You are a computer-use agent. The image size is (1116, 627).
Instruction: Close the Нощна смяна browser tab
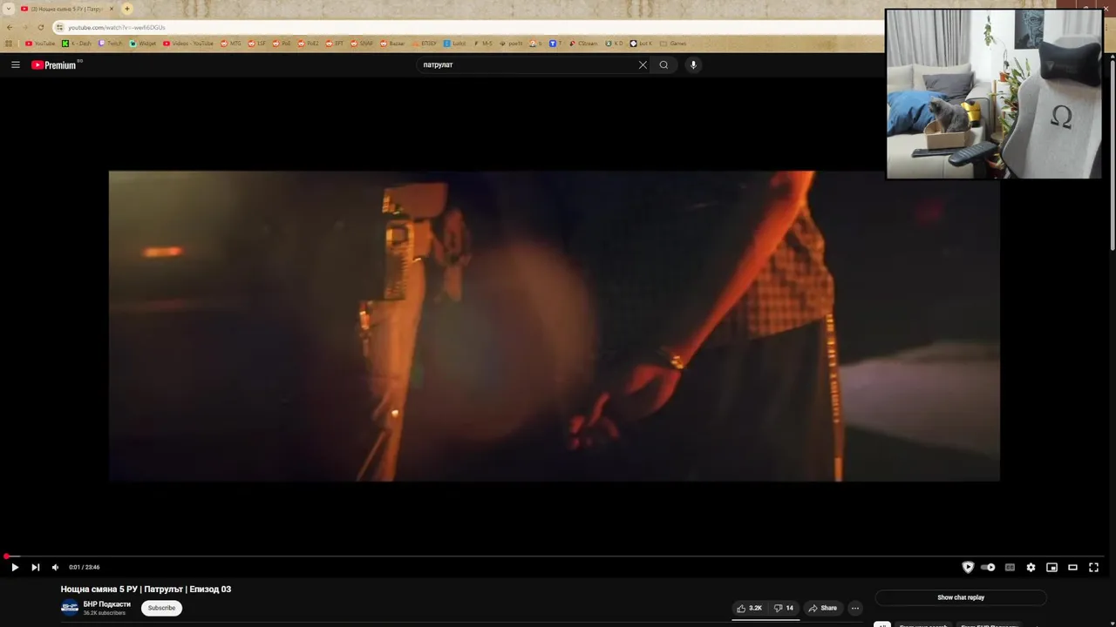[112, 9]
